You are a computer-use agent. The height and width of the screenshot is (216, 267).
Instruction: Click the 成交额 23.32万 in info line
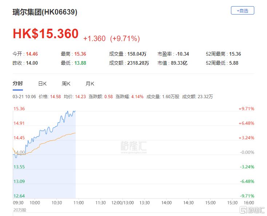[x=198, y=97]
